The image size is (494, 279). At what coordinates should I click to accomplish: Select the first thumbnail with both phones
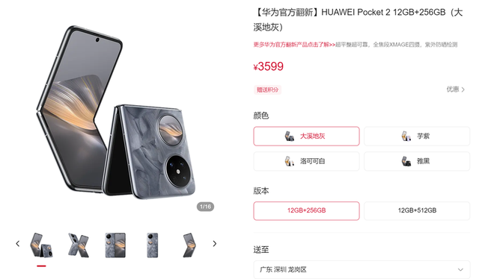(41, 245)
